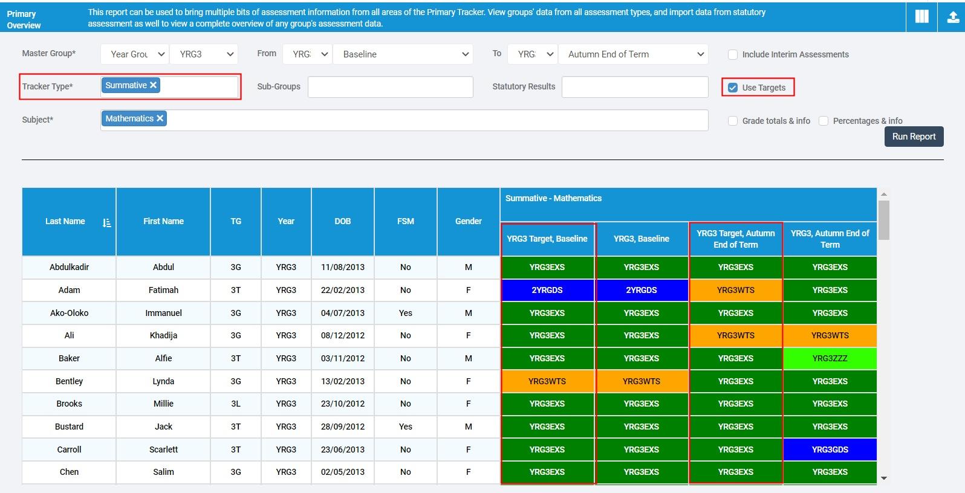Uncheck the Use Targets checkbox
Image resolution: width=965 pixels, height=493 pixels.
(x=733, y=88)
